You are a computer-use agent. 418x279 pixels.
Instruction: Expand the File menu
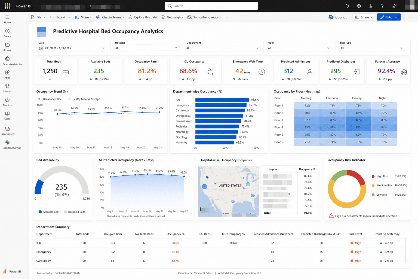pyautogui.click(x=38, y=17)
